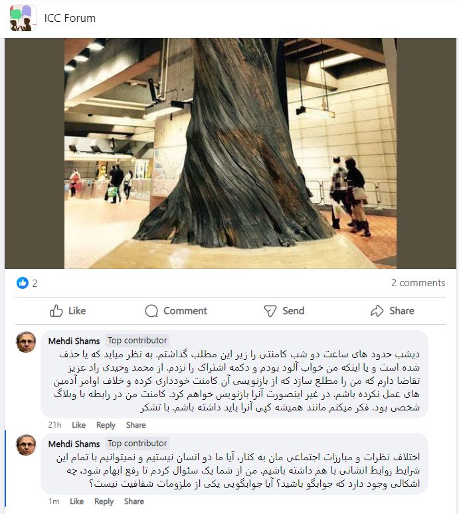Click the Comment speech bubble button
459x514 pixels.
(176, 311)
